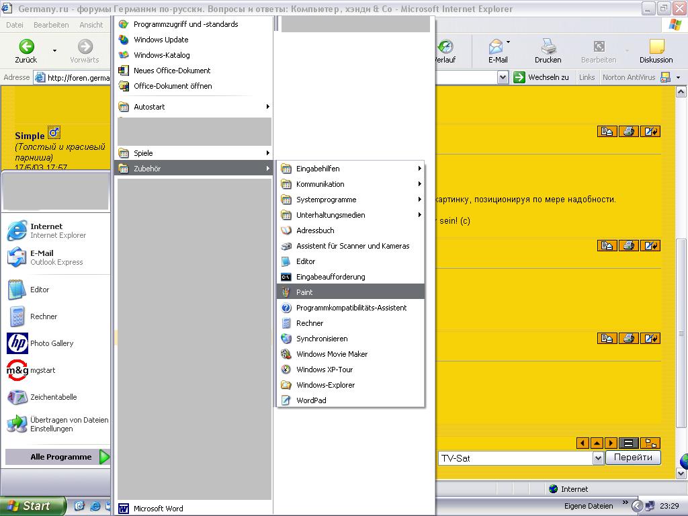Click the Перейти button
Viewport: 688px width, 516px height.
tap(632, 458)
